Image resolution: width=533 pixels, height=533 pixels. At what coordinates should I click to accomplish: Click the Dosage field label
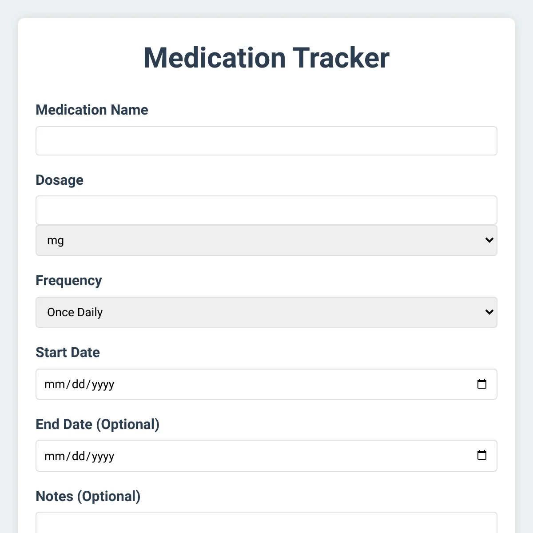click(60, 180)
